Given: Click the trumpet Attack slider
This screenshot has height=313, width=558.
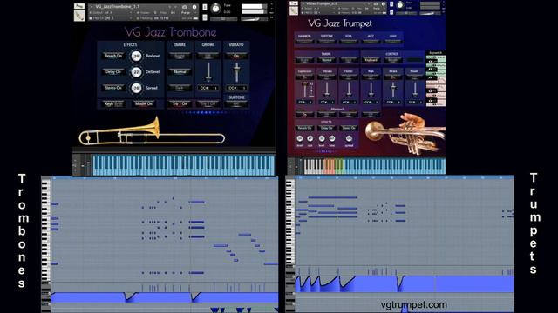Looking at the screenshot, I should pyautogui.click(x=393, y=90).
